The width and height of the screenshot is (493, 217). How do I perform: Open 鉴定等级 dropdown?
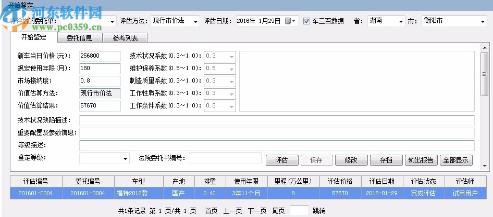pyautogui.click(x=126, y=158)
